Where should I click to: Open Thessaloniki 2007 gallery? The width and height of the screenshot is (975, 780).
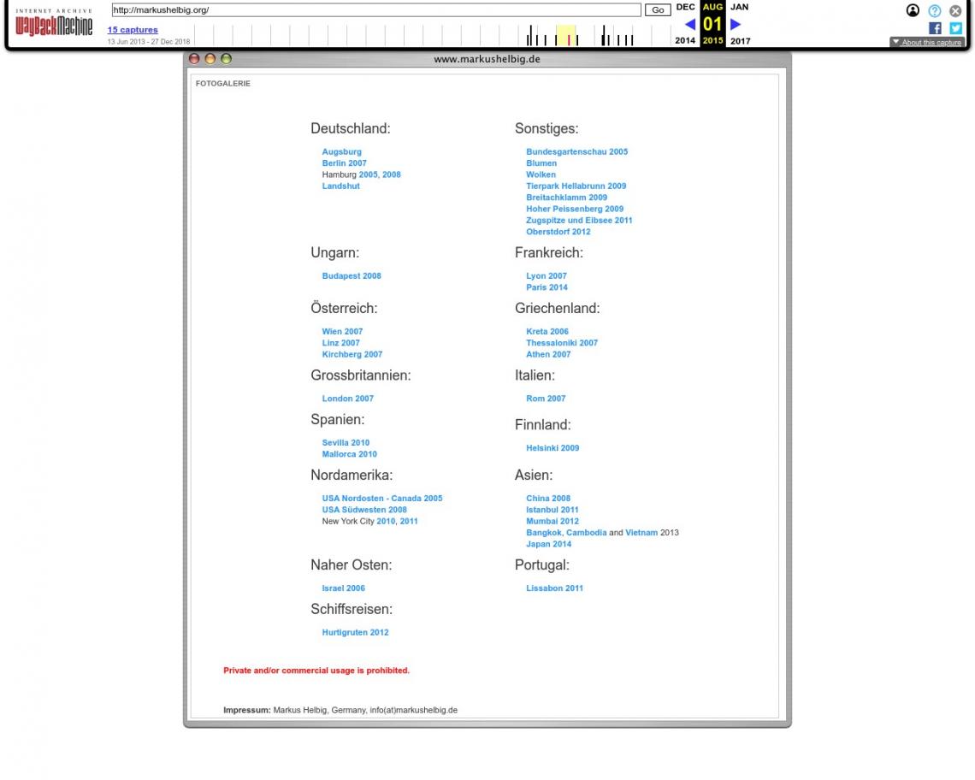(562, 343)
